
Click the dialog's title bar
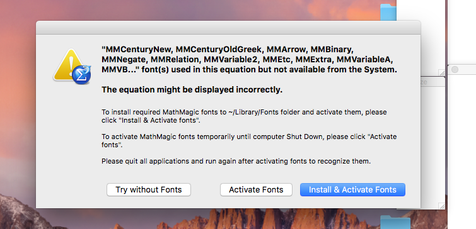coord(228,28)
